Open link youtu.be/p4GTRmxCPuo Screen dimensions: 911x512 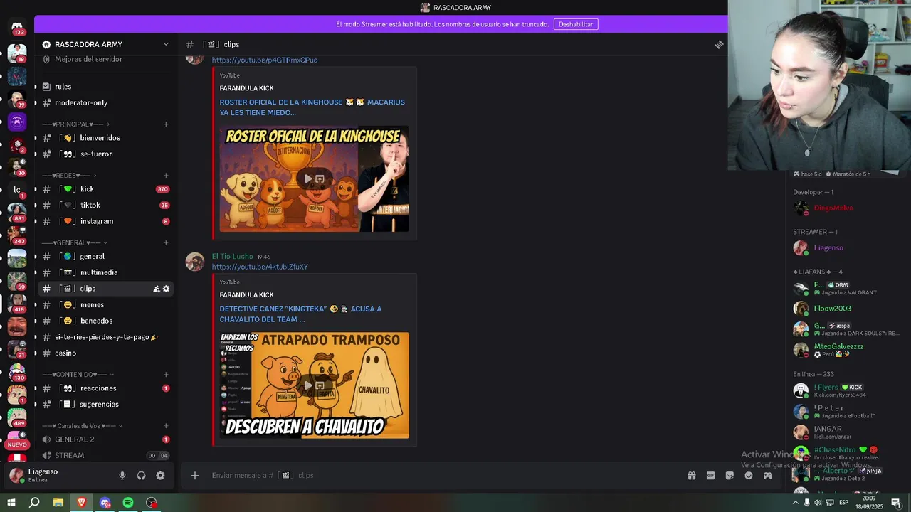click(265, 60)
